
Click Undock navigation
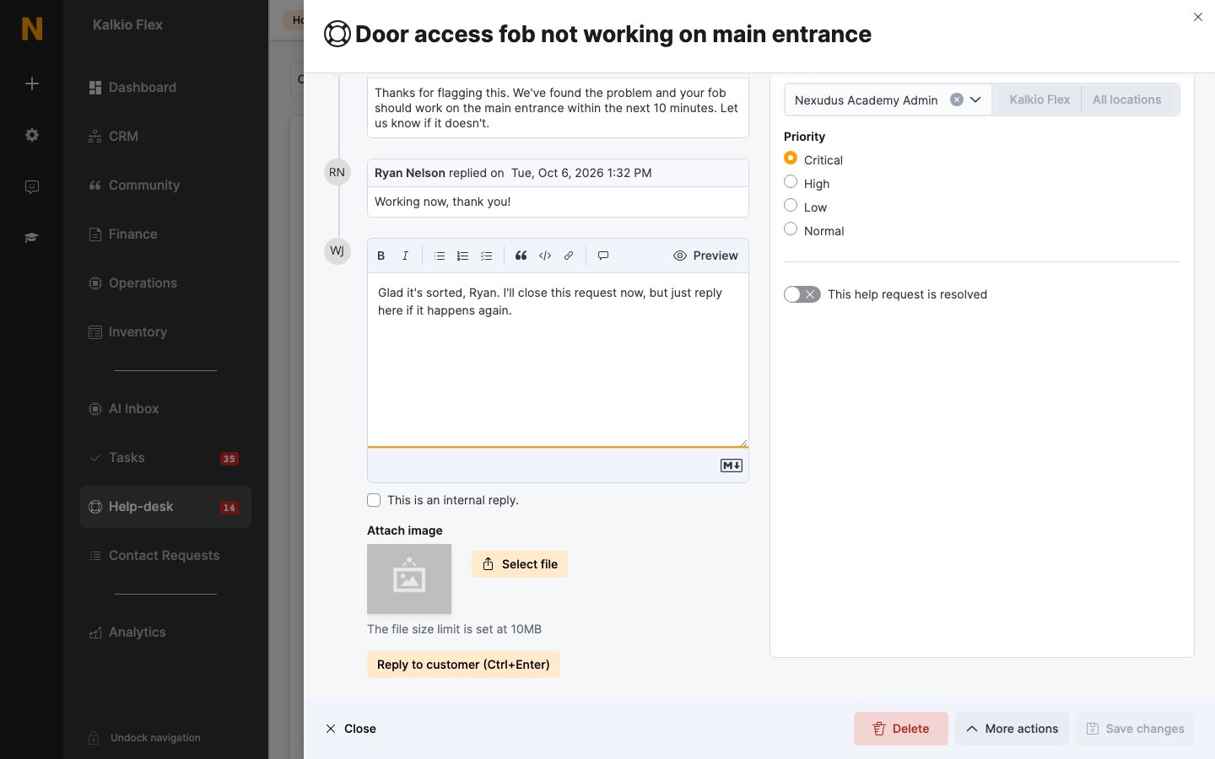tap(145, 738)
